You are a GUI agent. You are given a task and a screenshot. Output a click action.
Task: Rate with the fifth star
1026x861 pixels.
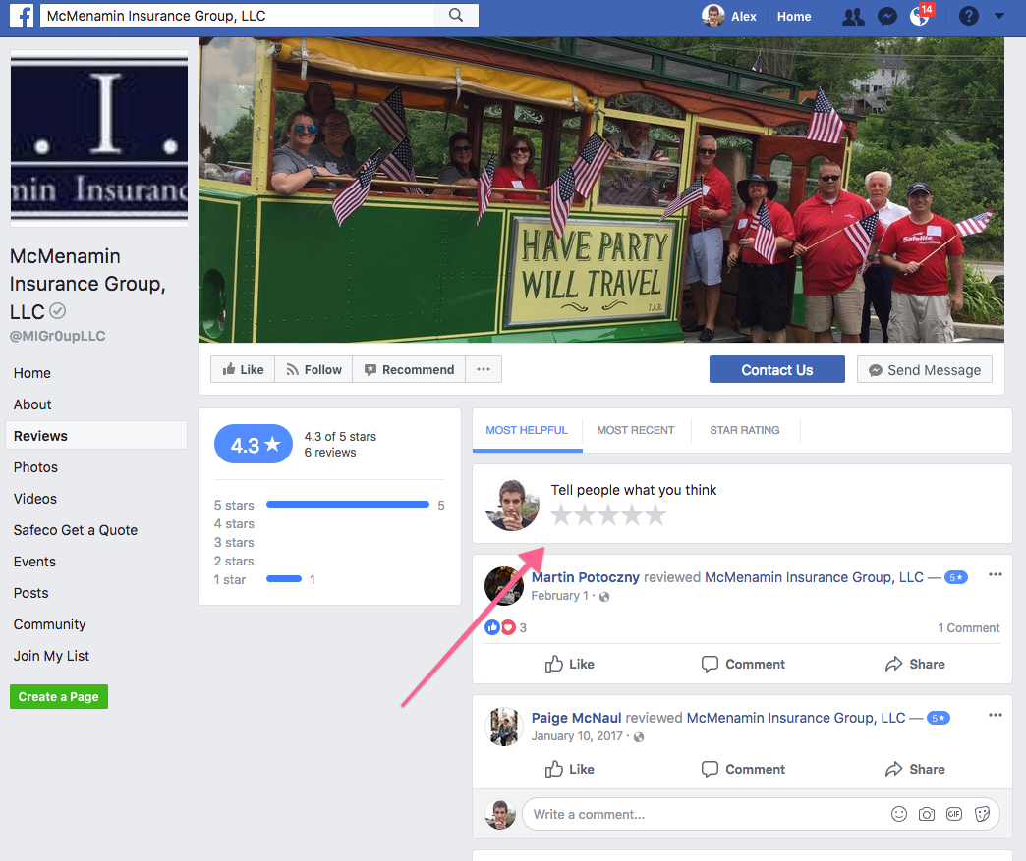(x=655, y=515)
